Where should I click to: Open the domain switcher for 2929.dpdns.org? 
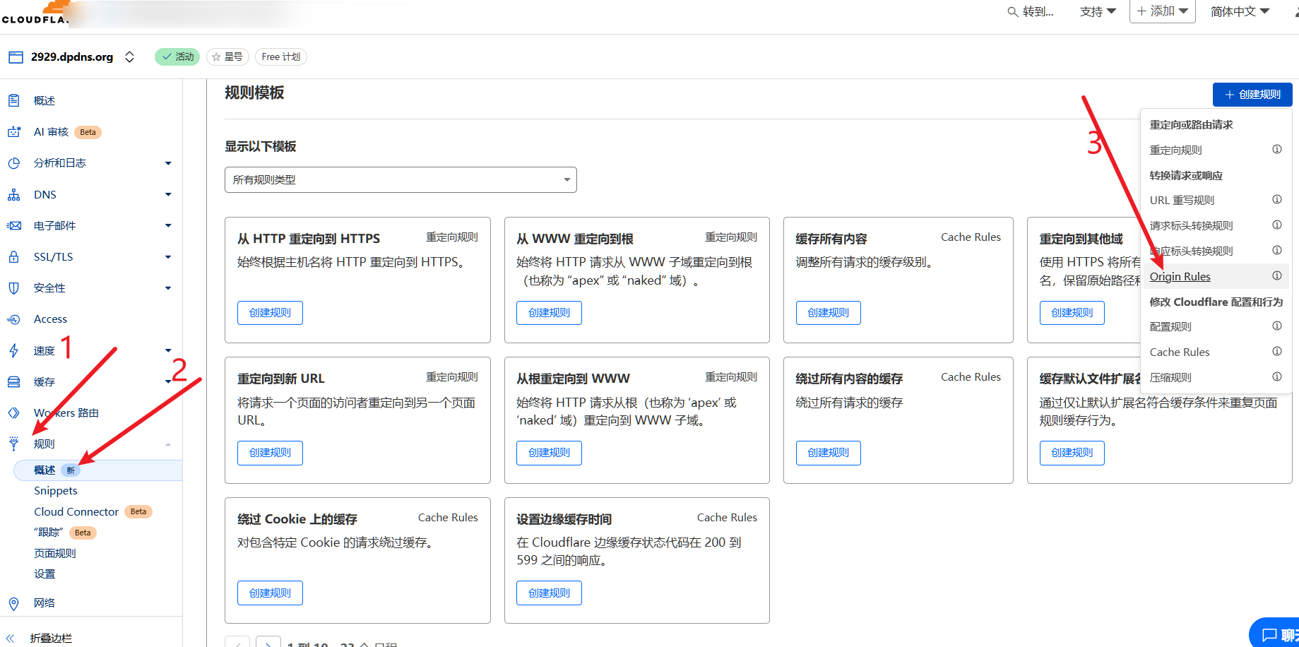pyautogui.click(x=129, y=57)
